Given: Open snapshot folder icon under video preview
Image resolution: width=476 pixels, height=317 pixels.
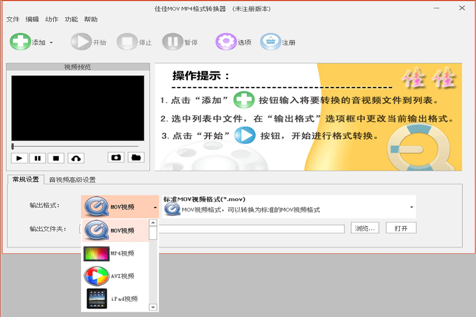Looking at the screenshot, I should pos(136,158).
